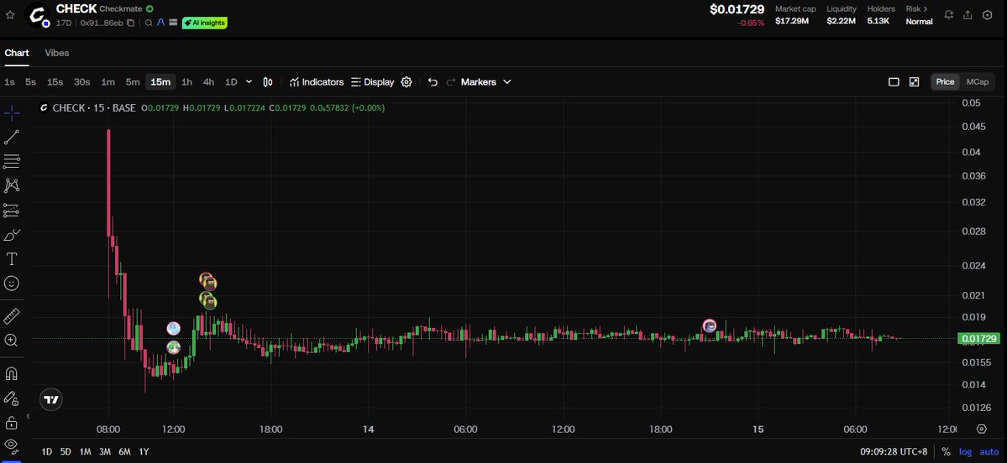The height and width of the screenshot is (463, 1007).
Task: Set chart range to 6M
Action: [124, 451]
